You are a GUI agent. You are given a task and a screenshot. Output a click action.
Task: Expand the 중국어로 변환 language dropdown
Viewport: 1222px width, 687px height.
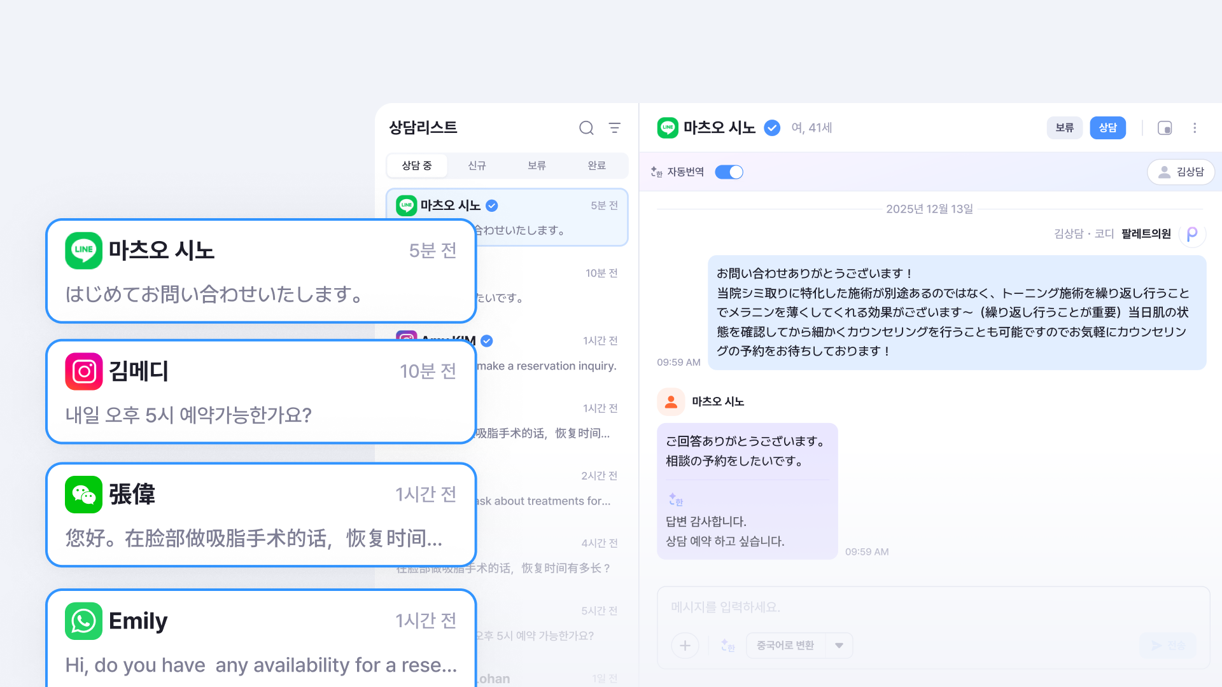pos(839,645)
